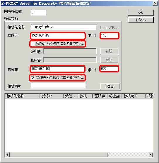The width and height of the screenshot is (159, 163).
Task: Click the horizontal scrollbar right arrow
Action: coord(151,155)
